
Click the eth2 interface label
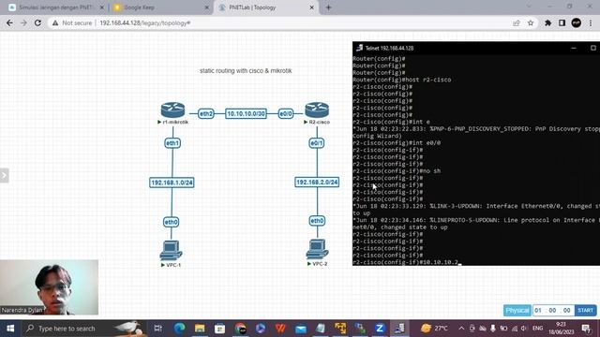[206, 114]
